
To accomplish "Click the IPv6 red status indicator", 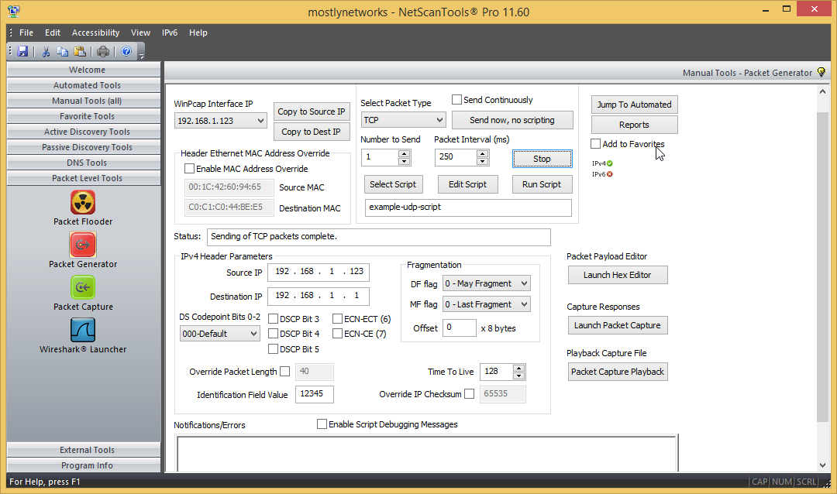I will (x=610, y=174).
